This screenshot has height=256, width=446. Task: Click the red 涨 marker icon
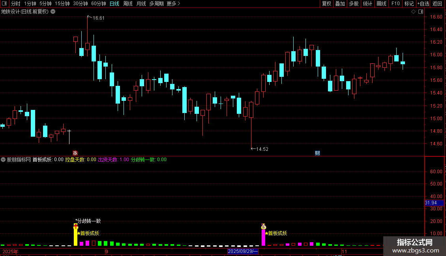coord(75,153)
